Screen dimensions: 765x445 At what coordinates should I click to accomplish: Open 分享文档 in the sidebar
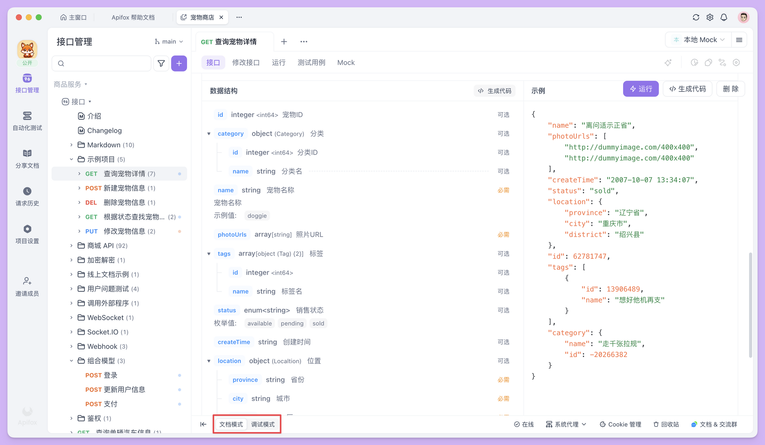27,159
